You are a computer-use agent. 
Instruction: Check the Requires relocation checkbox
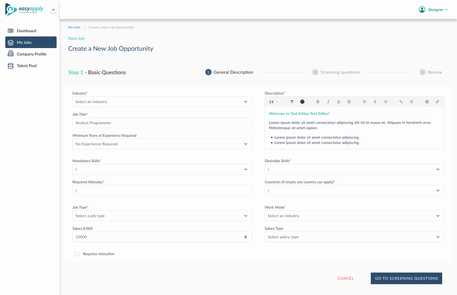(x=77, y=254)
